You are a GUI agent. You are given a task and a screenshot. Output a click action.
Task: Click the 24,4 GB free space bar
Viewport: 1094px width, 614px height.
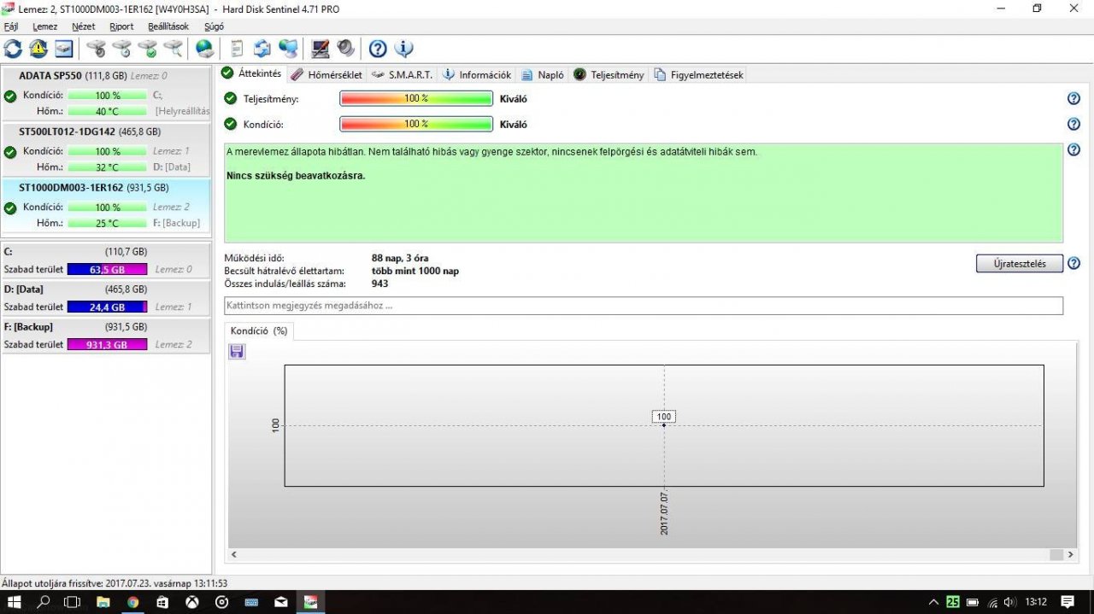click(107, 307)
